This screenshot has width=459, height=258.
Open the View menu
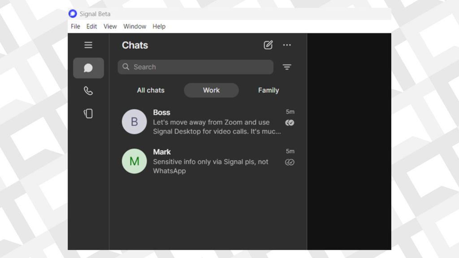point(110,26)
